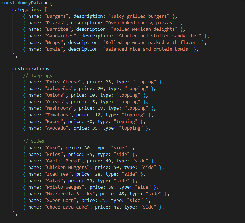Click "Stacked and stuffed sandwiches" description
This screenshot has width=245, height=223.
point(159,36)
